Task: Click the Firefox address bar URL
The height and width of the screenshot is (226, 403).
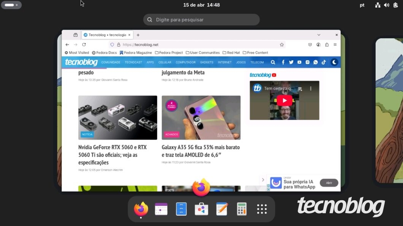Action: 197,45
